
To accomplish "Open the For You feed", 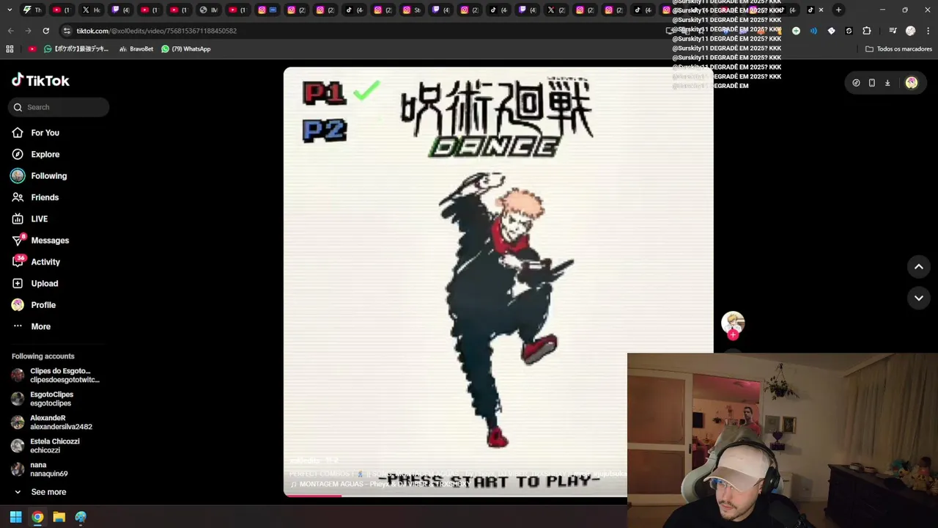I will pyautogui.click(x=35, y=133).
